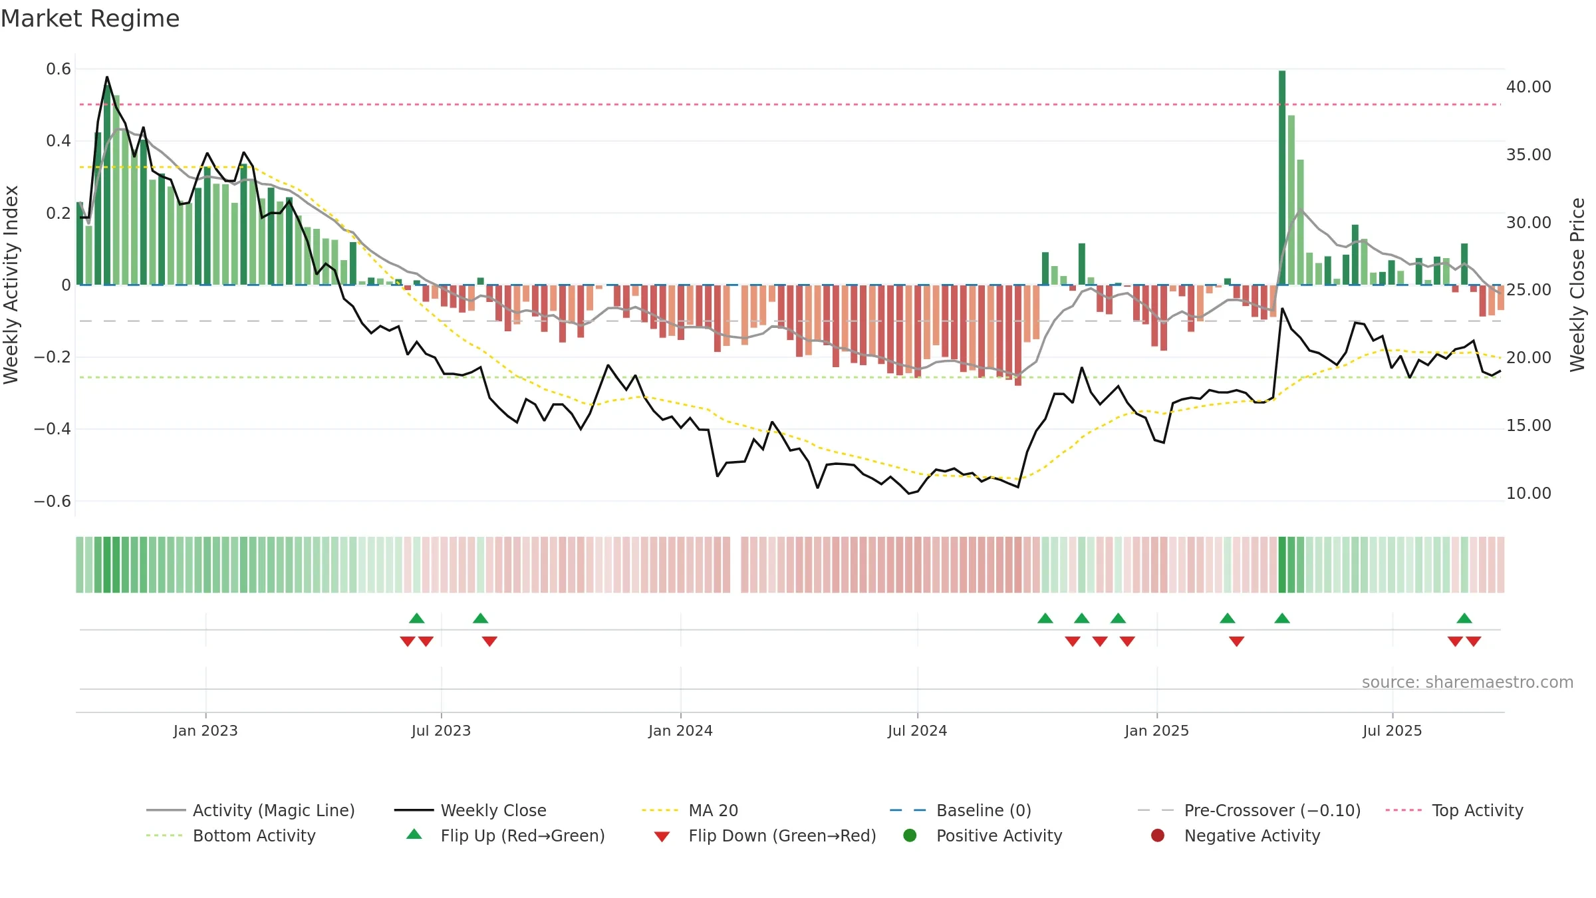
Task: Toggle the Activity (Magic Line) legend entry
Action: point(251,810)
